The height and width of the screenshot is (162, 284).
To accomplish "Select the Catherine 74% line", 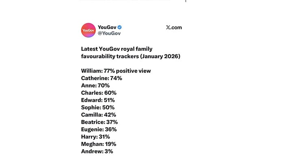I will [x=101, y=78].
